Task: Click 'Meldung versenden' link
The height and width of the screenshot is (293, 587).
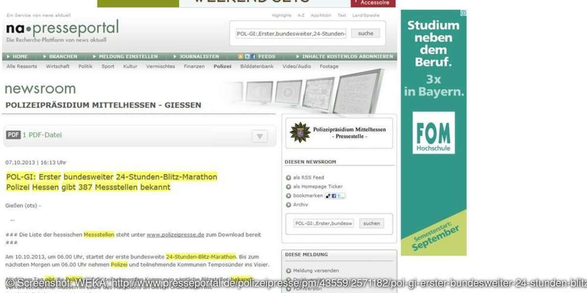Action: (316, 271)
